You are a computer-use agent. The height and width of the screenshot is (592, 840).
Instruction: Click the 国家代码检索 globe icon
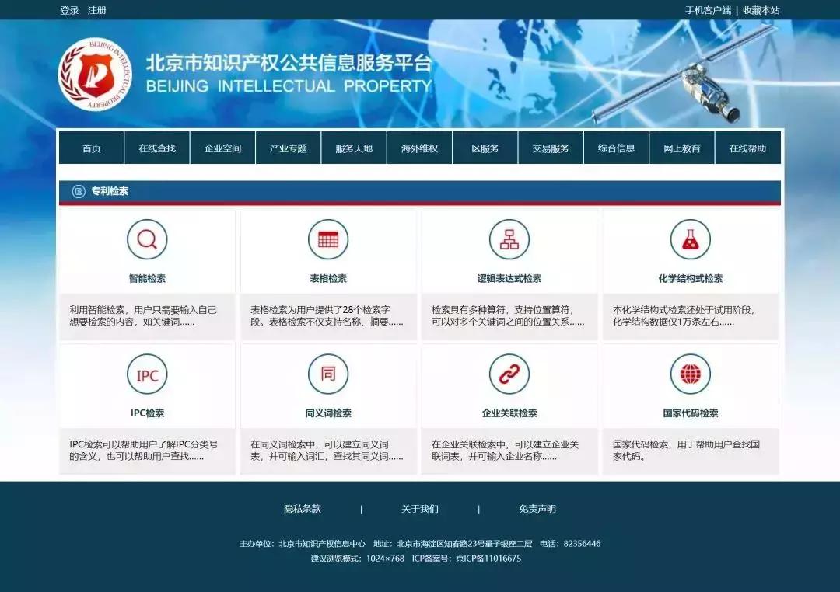click(x=690, y=374)
